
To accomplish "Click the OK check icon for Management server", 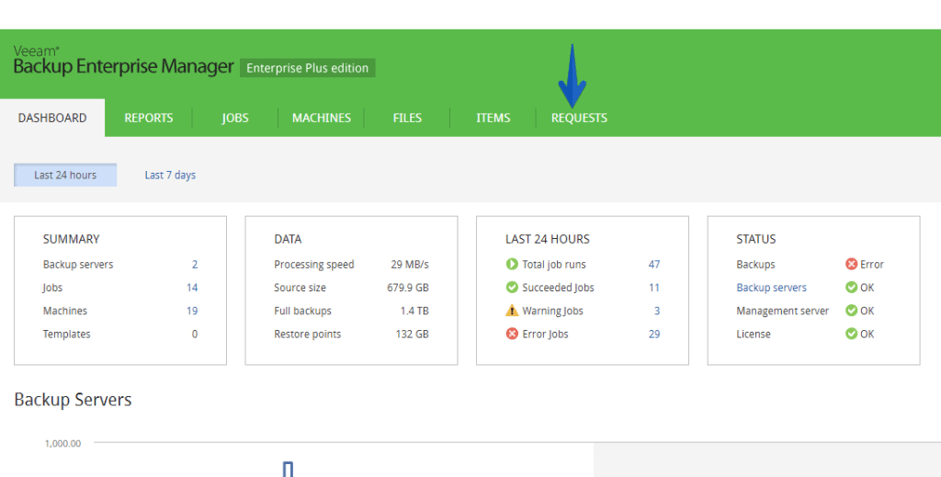I will 851,311.
